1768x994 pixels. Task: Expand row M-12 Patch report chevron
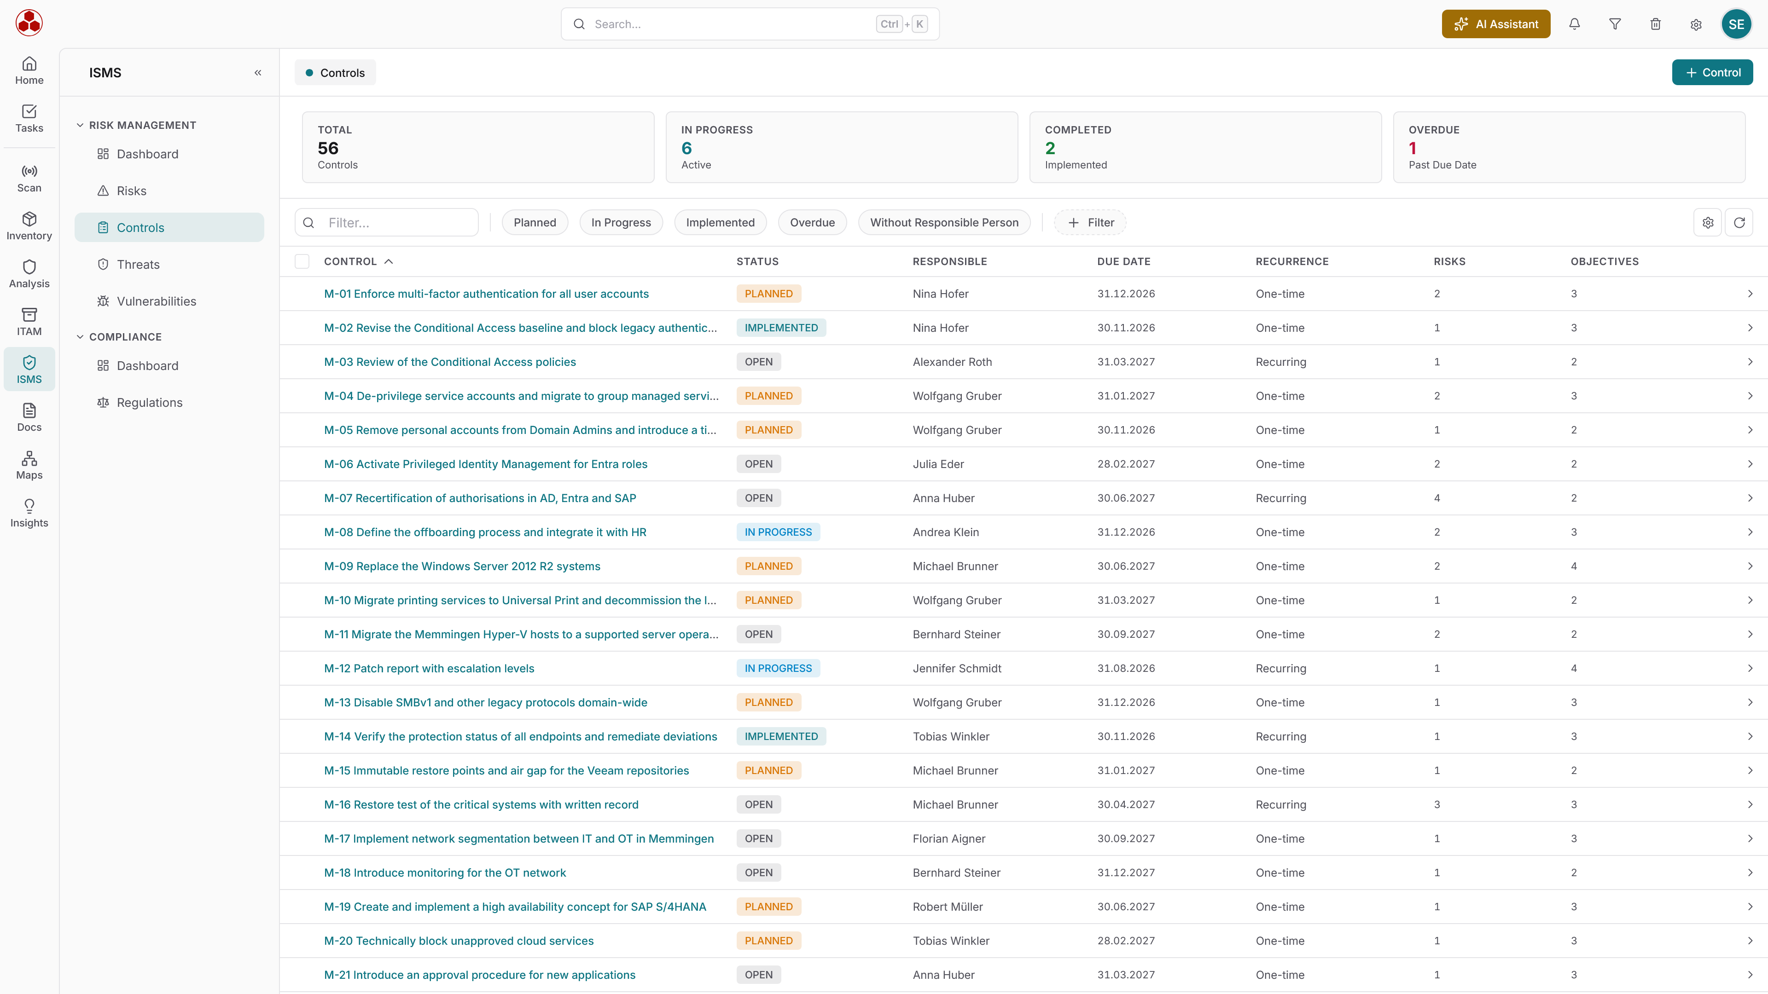coord(1750,668)
